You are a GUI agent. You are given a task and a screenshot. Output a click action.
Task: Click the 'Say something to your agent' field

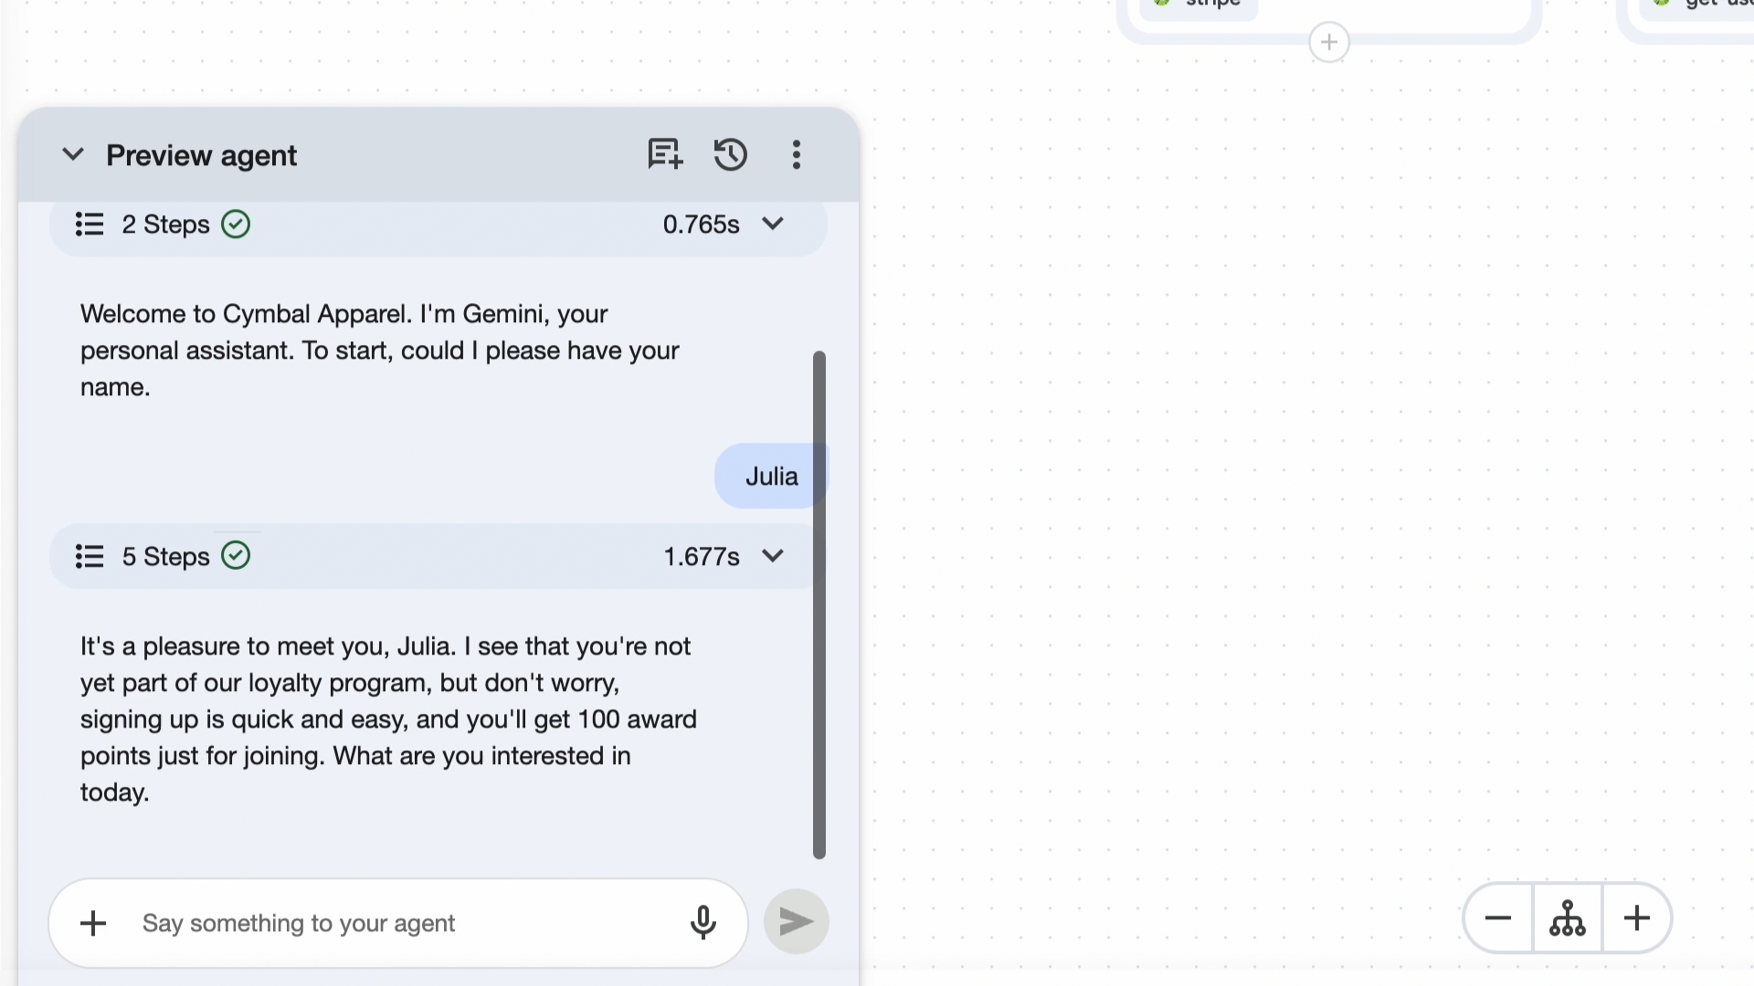pos(402,923)
